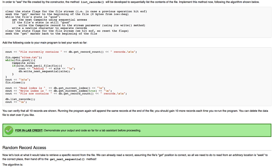Click the fin.close(); code line

15,83
